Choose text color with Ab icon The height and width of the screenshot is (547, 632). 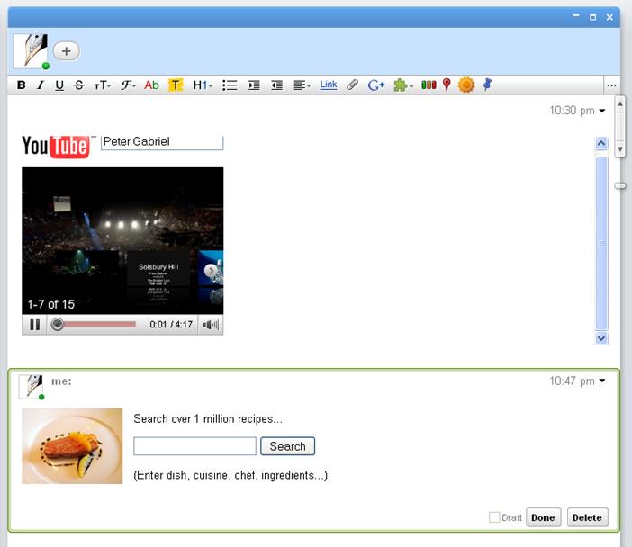pyautogui.click(x=151, y=85)
